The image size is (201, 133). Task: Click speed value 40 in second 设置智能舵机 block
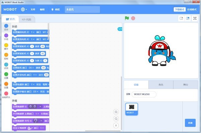tap(43, 54)
